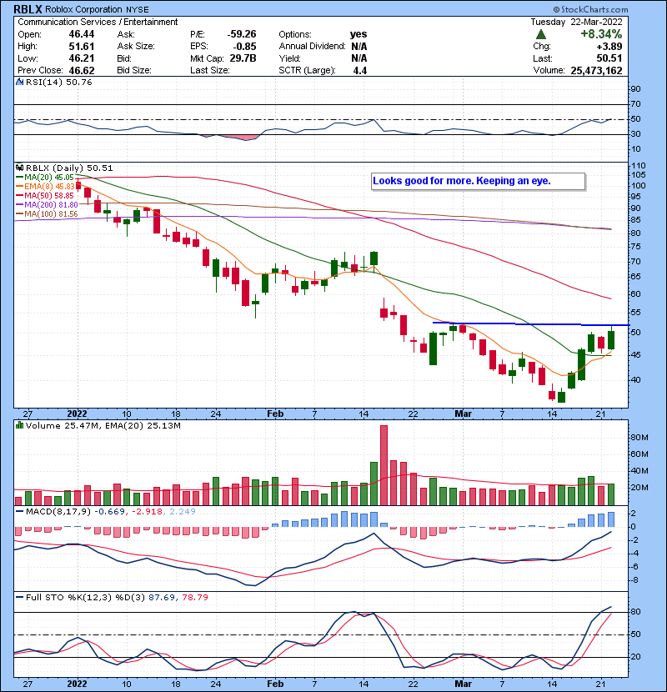
Task: Click the -8 tick on the MACD axis
Action: click(634, 580)
